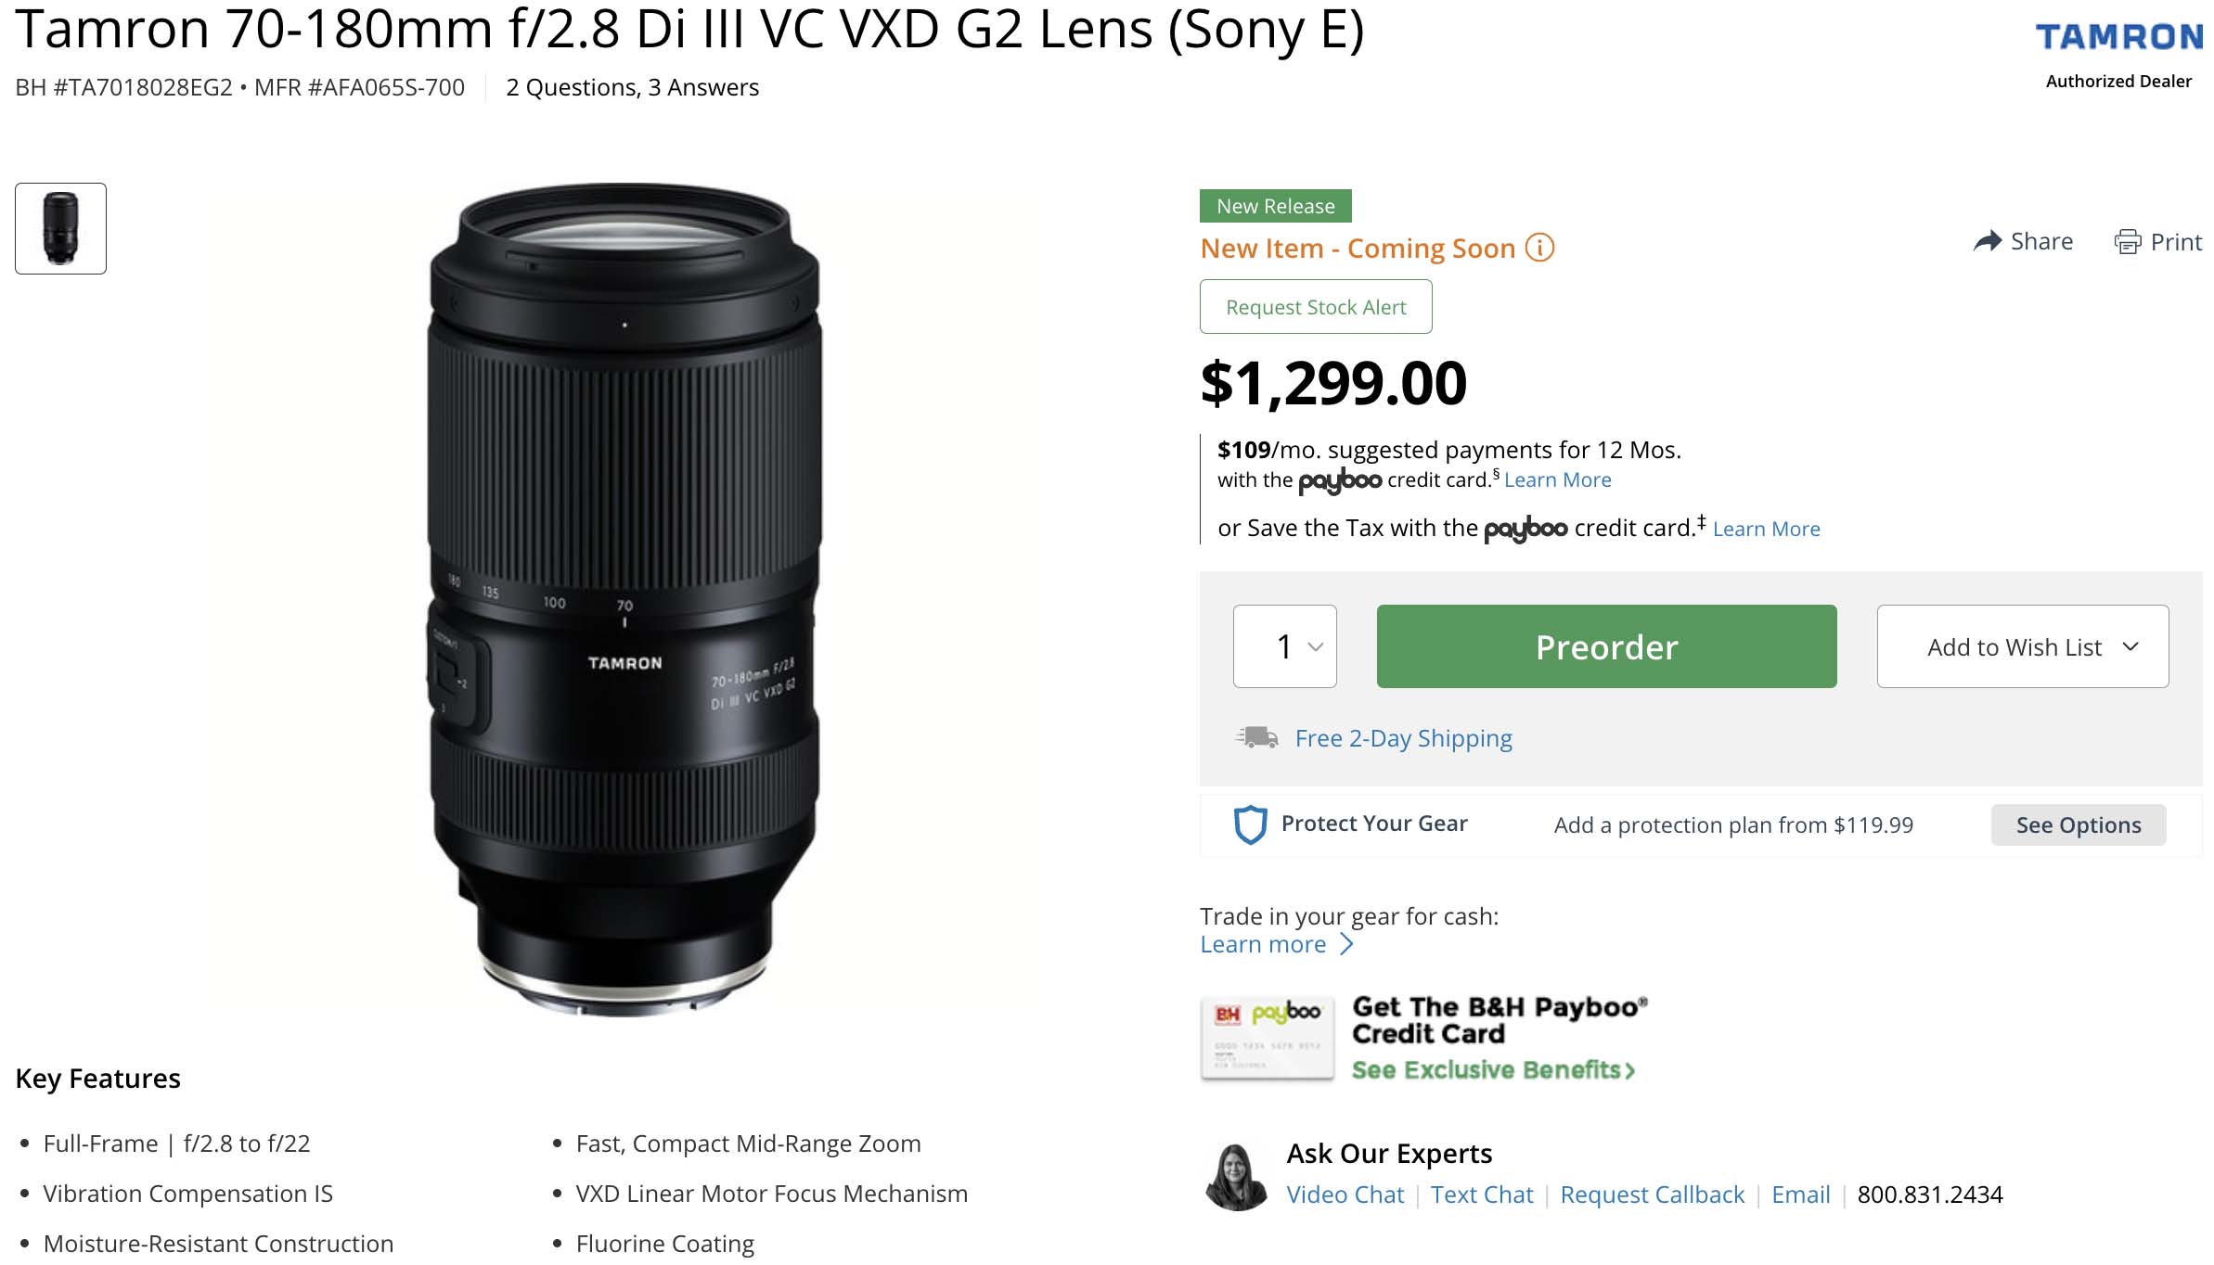The image size is (2214, 1265).
Task: Click the Coming Soon info icon
Action: click(x=1539, y=249)
